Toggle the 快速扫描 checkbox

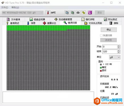pyautogui.click(x=101, y=35)
